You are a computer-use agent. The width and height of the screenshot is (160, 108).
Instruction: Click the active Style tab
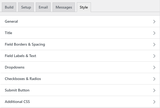click(x=84, y=7)
